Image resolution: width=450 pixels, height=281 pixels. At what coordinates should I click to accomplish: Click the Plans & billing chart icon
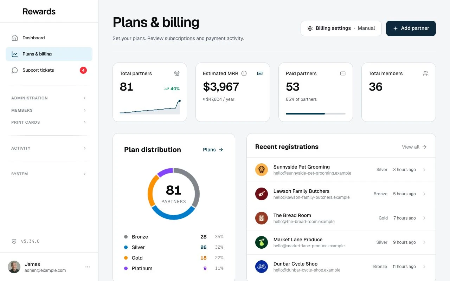coord(15,54)
